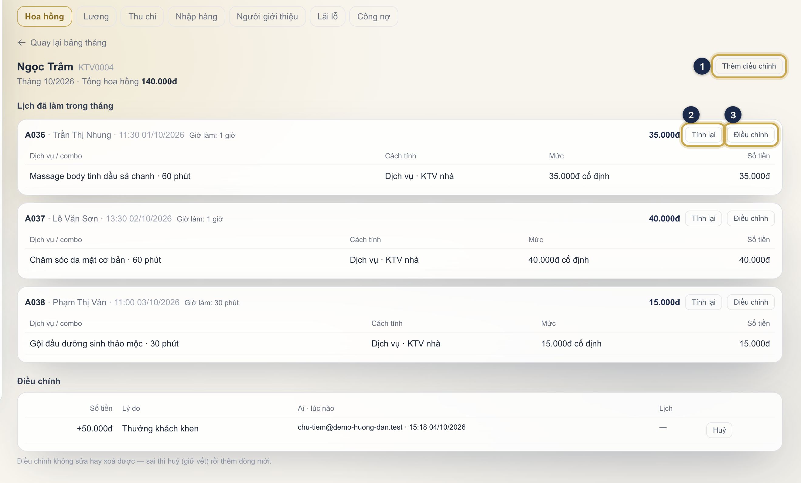Viewport: 801px width, 483px height.
Task: Open the Lãi lỗ tab
Action: point(327,17)
